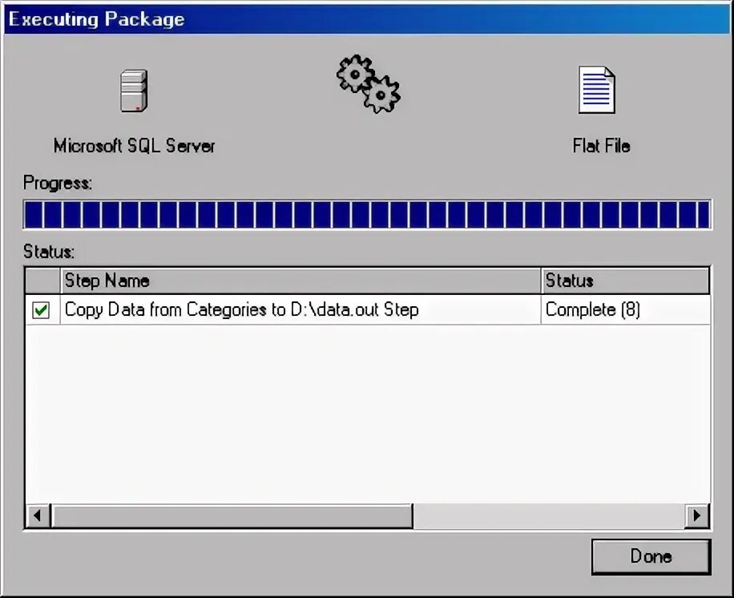The image size is (734, 598).
Task: Click the Complete (8) status cell
Action: pyautogui.click(x=625, y=309)
